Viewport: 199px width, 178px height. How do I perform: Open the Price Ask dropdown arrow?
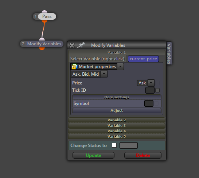coord(151,83)
